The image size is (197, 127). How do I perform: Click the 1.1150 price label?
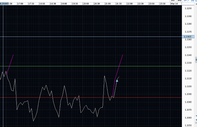tap(188, 47)
